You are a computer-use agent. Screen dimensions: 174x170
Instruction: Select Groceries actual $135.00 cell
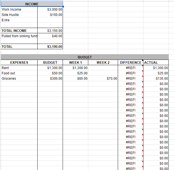tap(156, 78)
